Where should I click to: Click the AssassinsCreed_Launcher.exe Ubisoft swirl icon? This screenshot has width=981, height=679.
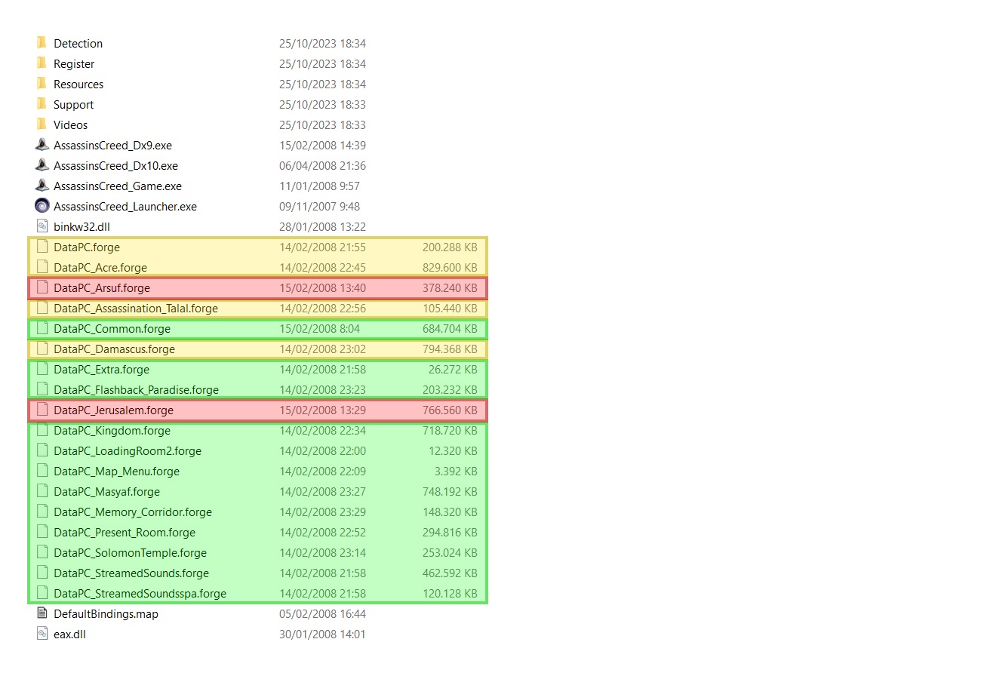[42, 206]
